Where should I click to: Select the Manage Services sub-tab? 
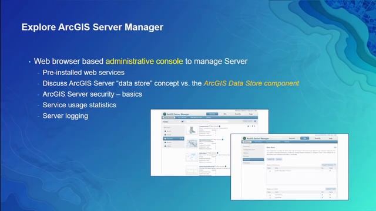[x=169, y=117]
